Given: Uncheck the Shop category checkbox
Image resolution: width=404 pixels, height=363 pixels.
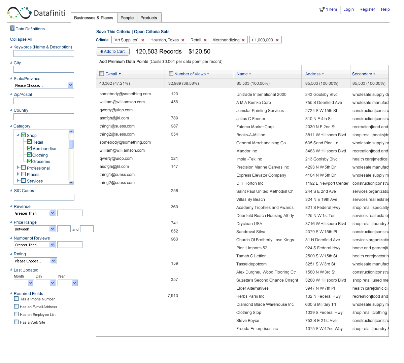Looking at the screenshot, I should click(x=24, y=135).
